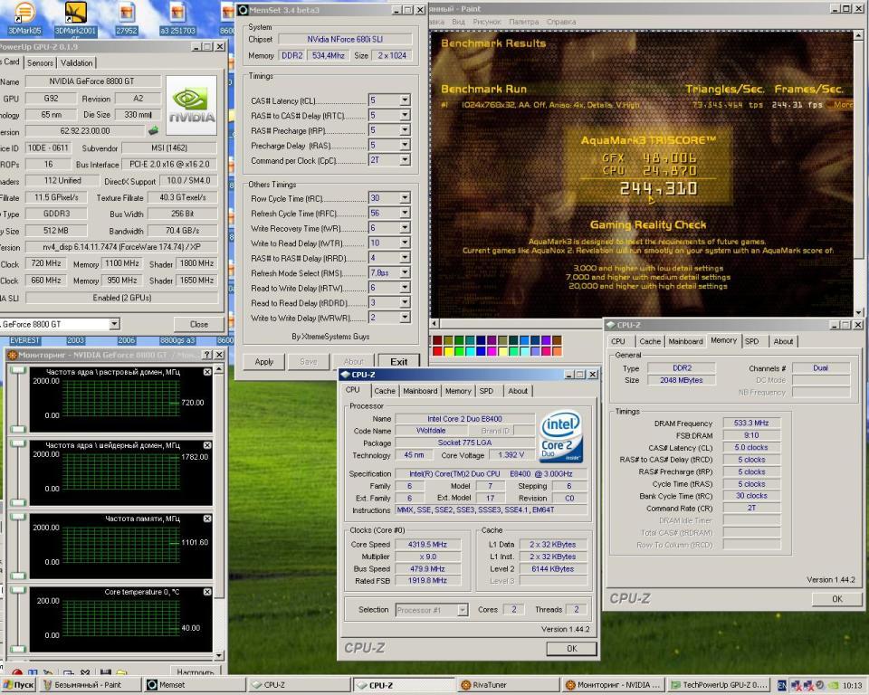Click the system tray clock showing 10:13
Screen dimensions: 869x695
tap(852, 686)
